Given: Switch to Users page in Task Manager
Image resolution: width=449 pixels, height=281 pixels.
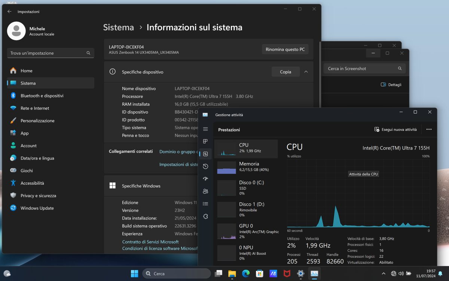Looking at the screenshot, I should point(205,191).
